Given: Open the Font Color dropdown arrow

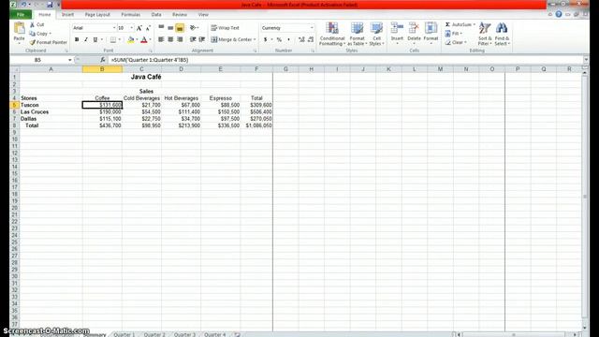Looking at the screenshot, I should [150, 39].
